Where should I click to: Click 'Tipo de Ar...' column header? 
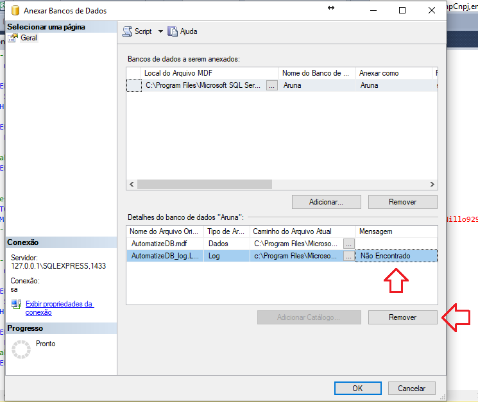(226, 231)
